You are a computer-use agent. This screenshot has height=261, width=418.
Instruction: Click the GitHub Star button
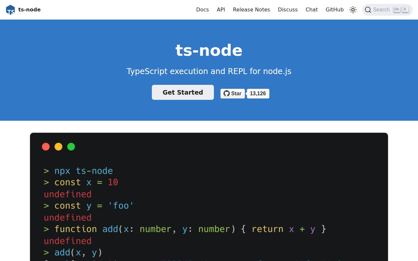click(x=233, y=94)
